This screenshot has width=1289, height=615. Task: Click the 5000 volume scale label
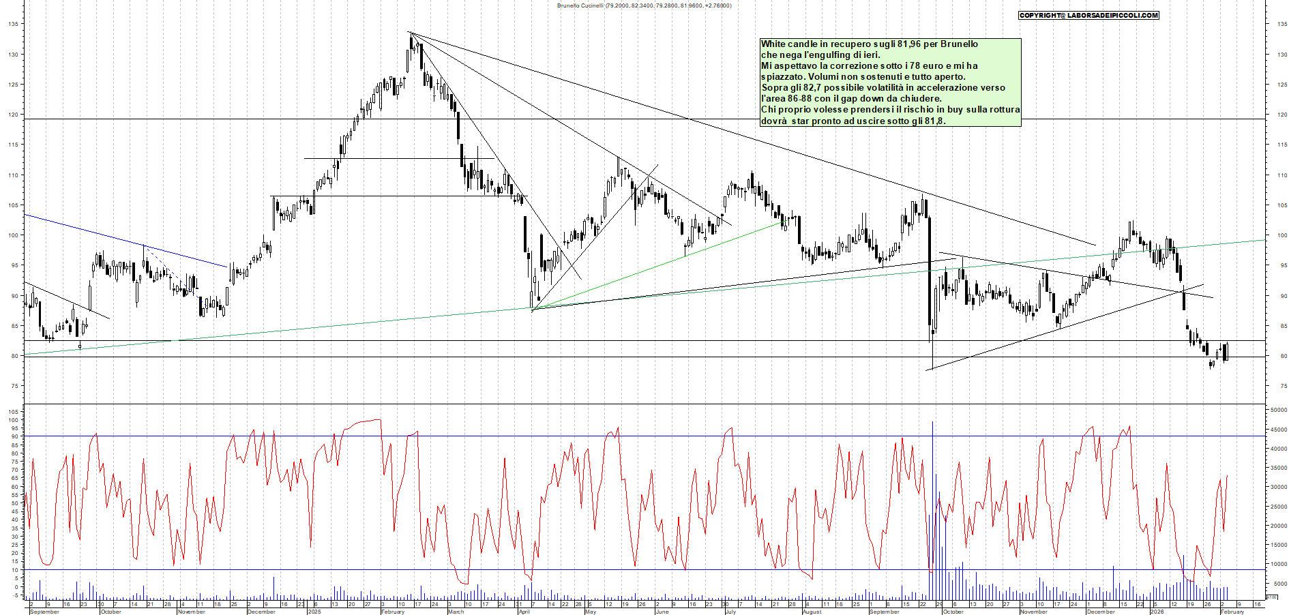click(x=1279, y=584)
